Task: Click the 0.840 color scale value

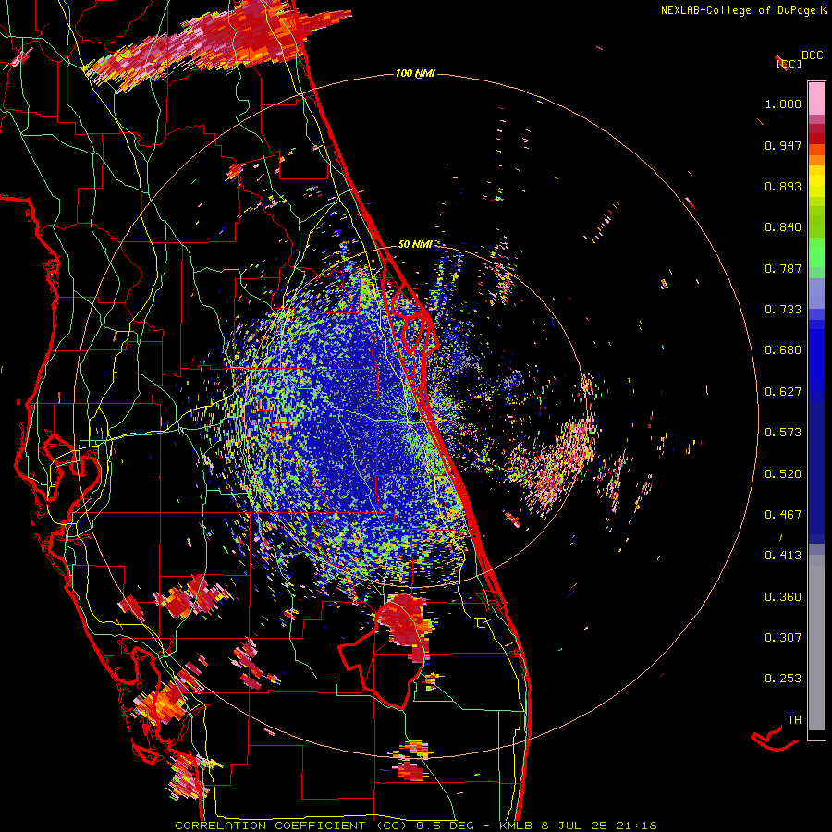Action: [x=783, y=227]
